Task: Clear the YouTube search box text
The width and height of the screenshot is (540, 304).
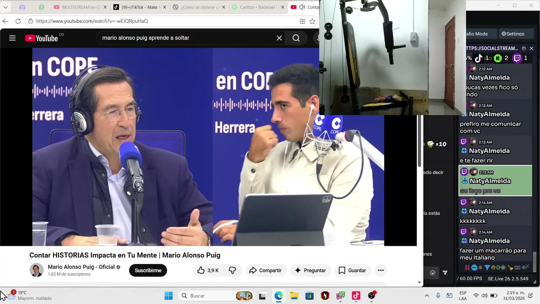Action: coord(279,38)
